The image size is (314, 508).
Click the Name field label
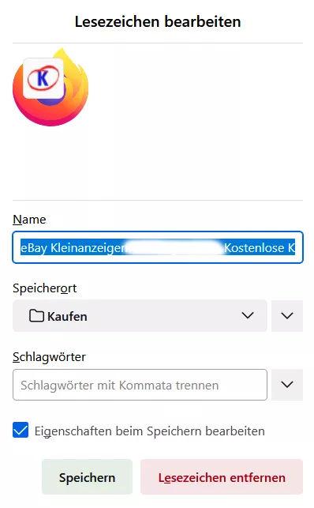point(29,220)
